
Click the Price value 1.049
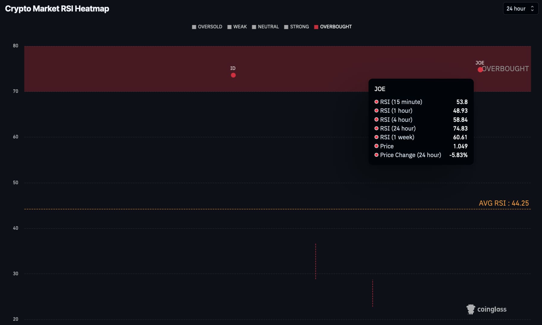tap(460, 146)
